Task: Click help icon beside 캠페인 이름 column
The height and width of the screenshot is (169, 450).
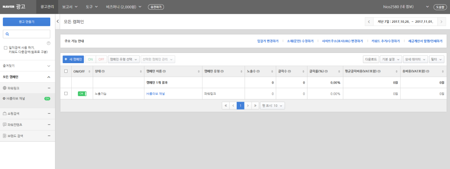Action: (x=164, y=71)
